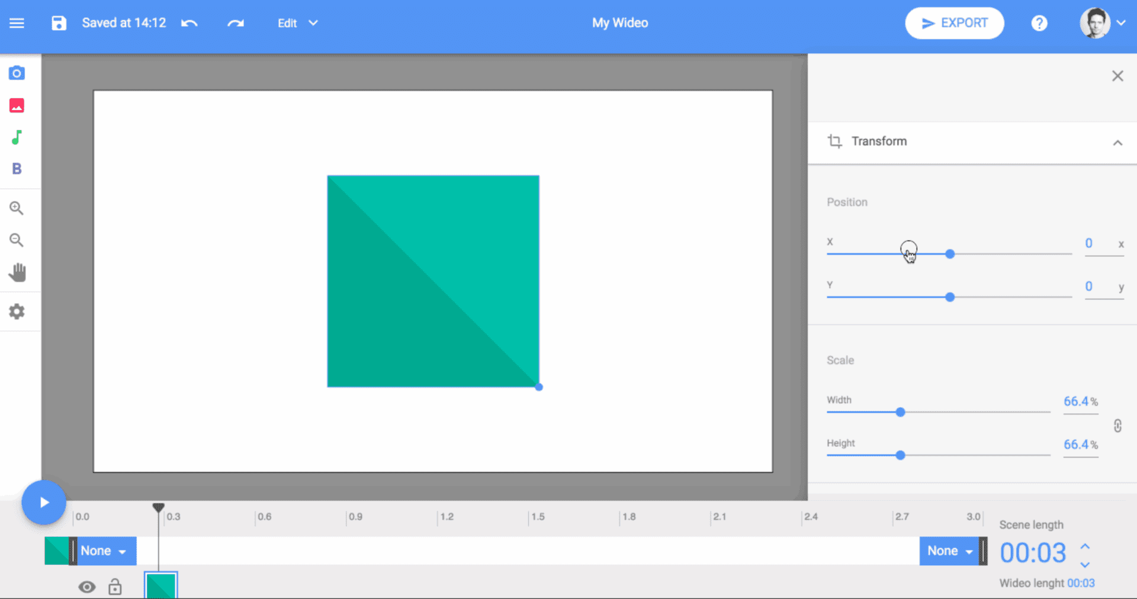Collapse the Transform section
The height and width of the screenshot is (599, 1137).
pos(1117,143)
